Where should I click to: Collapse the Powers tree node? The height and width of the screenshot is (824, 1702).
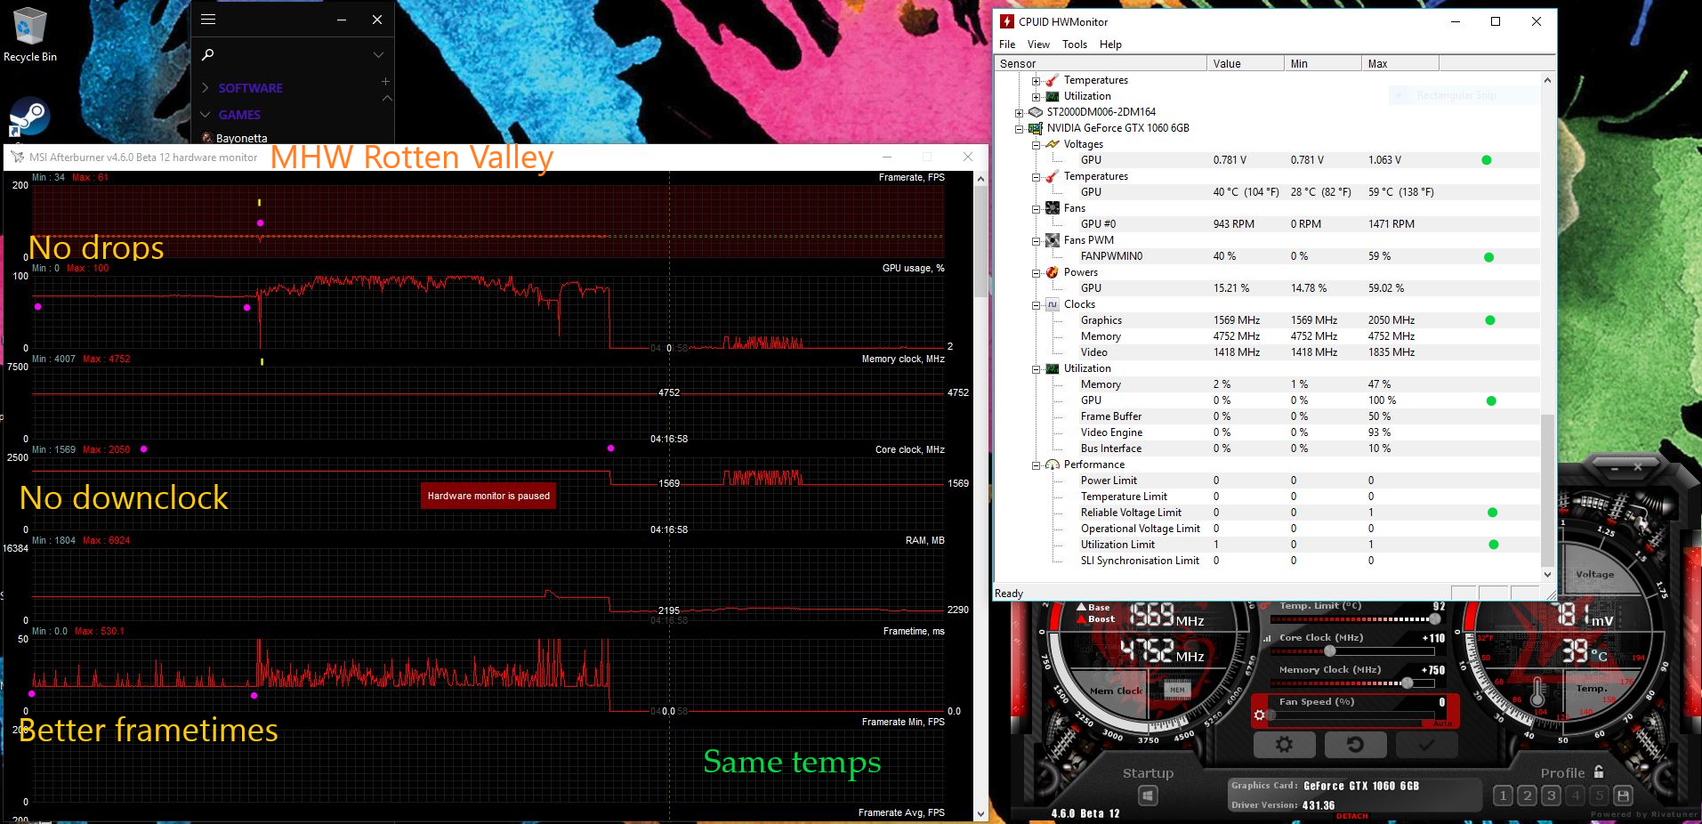pos(1036,273)
